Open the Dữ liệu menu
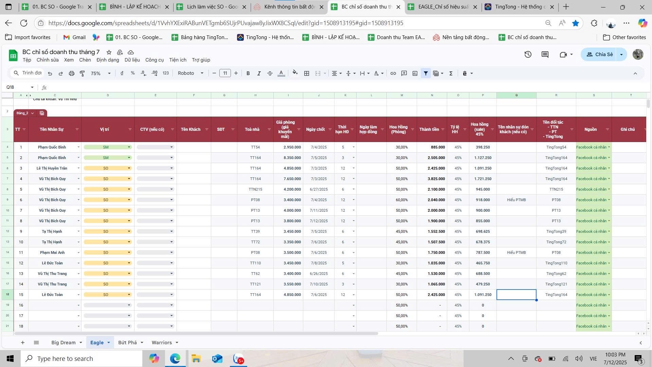The width and height of the screenshot is (652, 367). pyautogui.click(x=132, y=60)
